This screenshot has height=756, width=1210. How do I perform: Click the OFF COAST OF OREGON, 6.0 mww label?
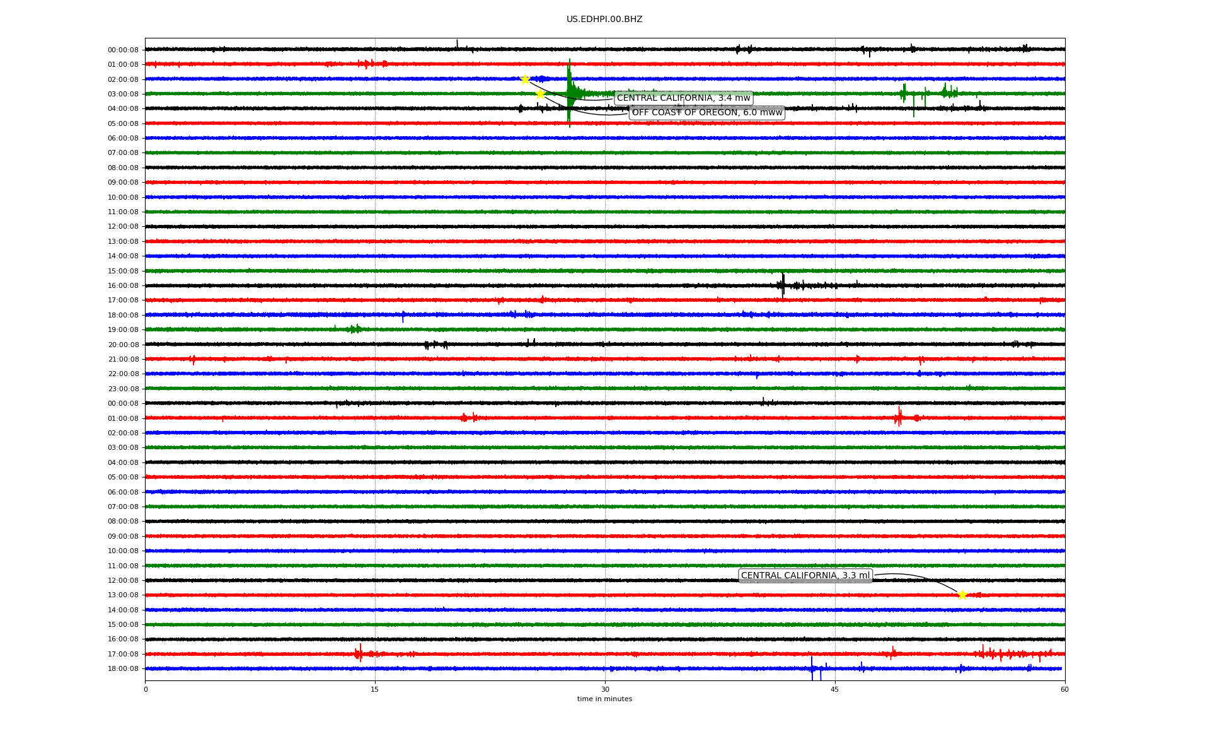(x=706, y=113)
